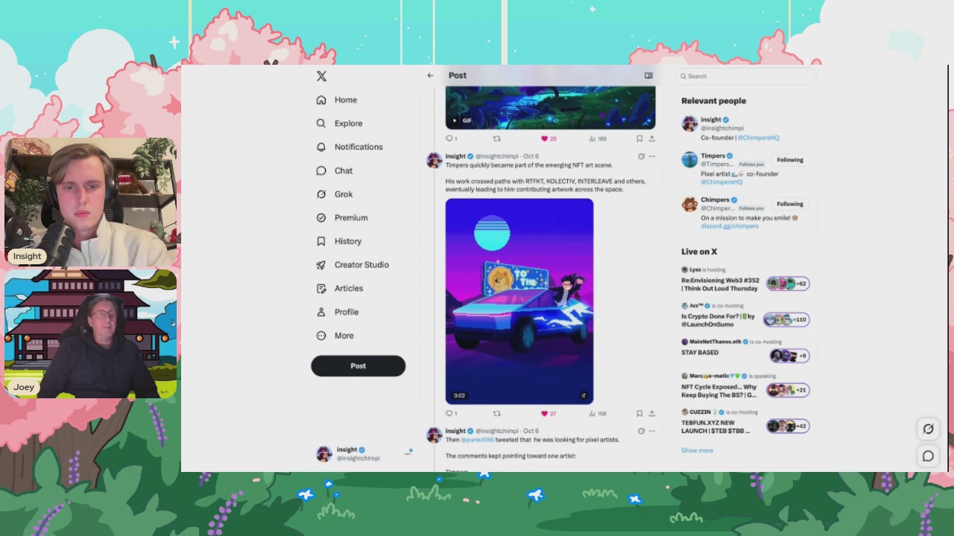The height and width of the screenshot is (536, 954).
Task: Open account switcher dots beside insight profile
Action: click(408, 453)
